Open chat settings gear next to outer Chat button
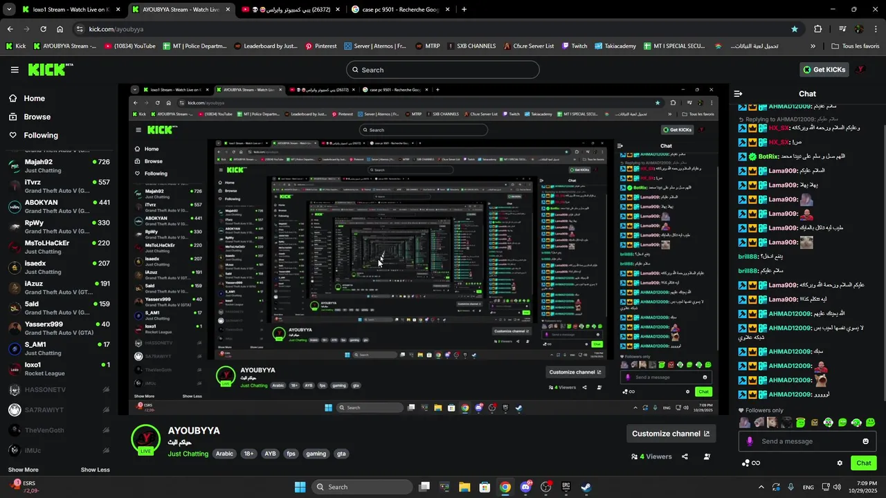Image resolution: width=886 pixels, height=498 pixels. (x=840, y=463)
